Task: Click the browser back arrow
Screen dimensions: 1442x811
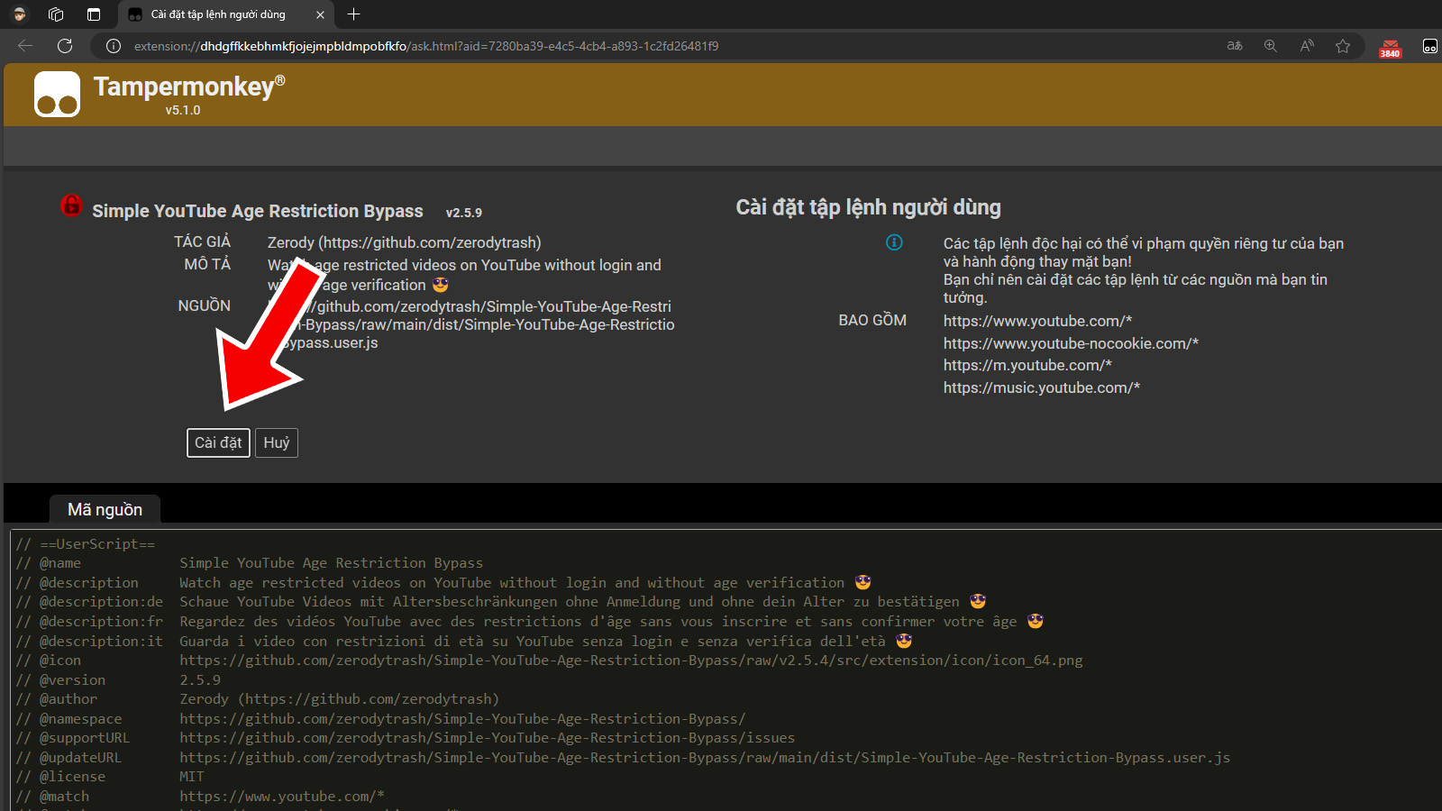Action: (25, 46)
